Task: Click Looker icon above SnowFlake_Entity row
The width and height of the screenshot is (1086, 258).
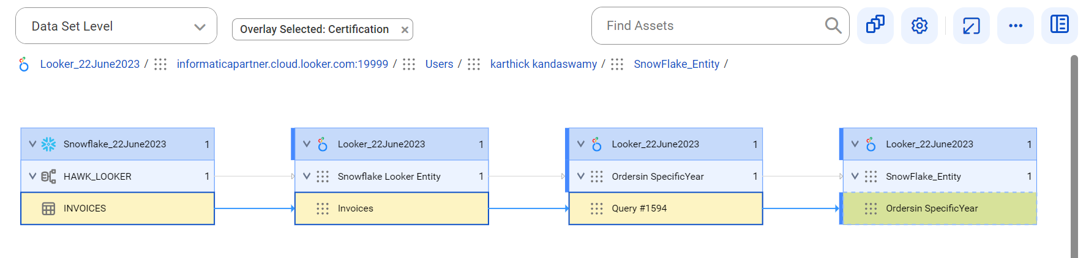Action: [871, 144]
